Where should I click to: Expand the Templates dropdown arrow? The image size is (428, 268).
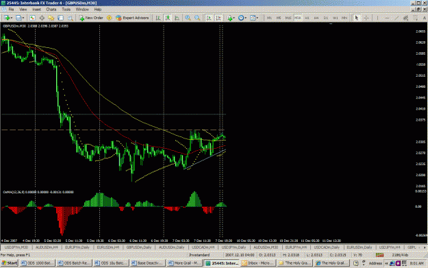point(257,18)
